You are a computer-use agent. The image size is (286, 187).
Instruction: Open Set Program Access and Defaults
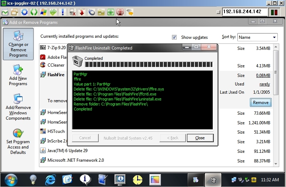point(18,142)
